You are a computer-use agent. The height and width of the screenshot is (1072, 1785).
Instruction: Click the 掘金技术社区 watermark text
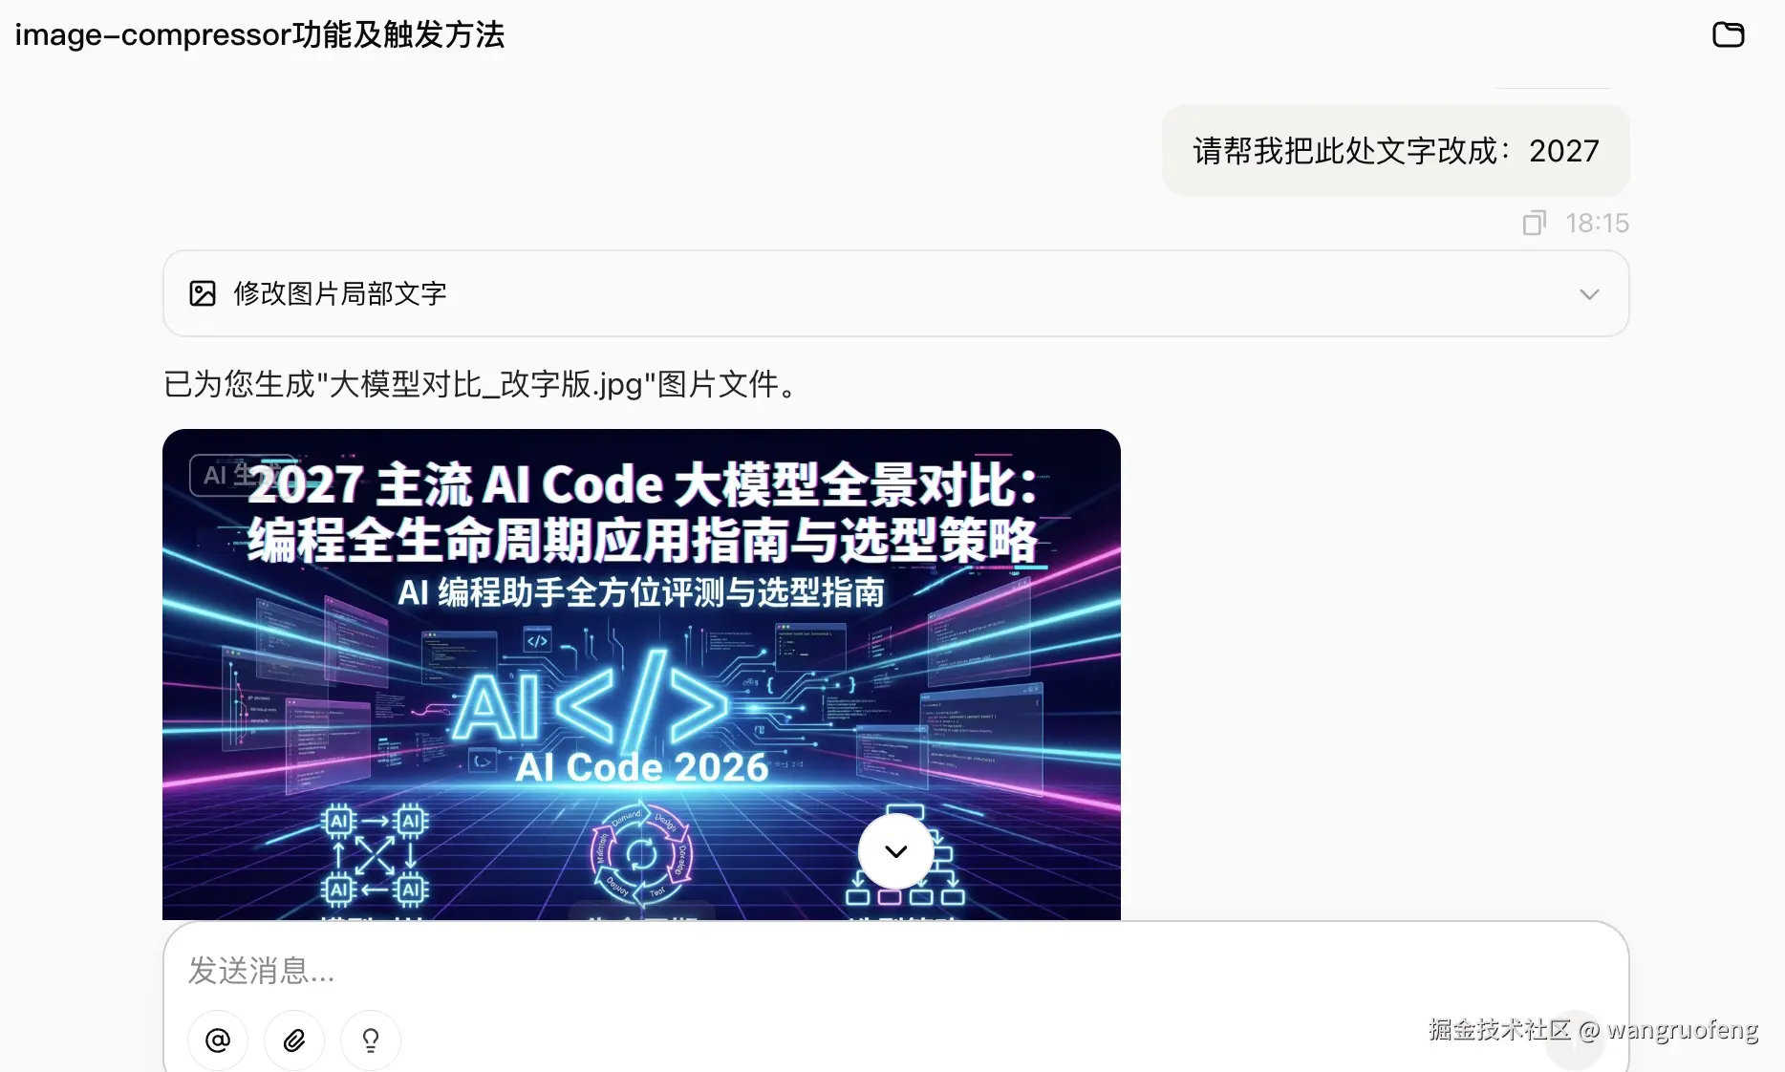pyautogui.click(x=1499, y=1029)
